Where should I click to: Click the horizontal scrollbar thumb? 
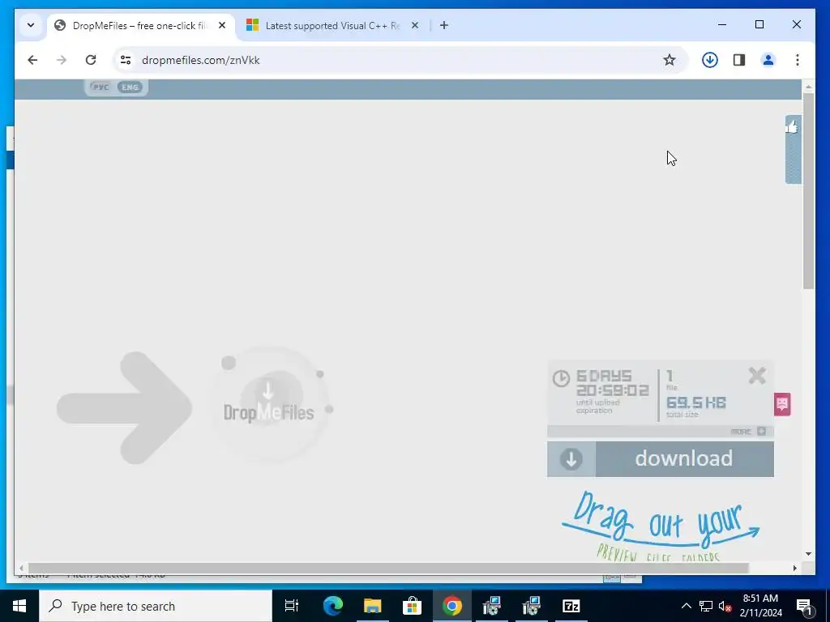(x=388, y=568)
